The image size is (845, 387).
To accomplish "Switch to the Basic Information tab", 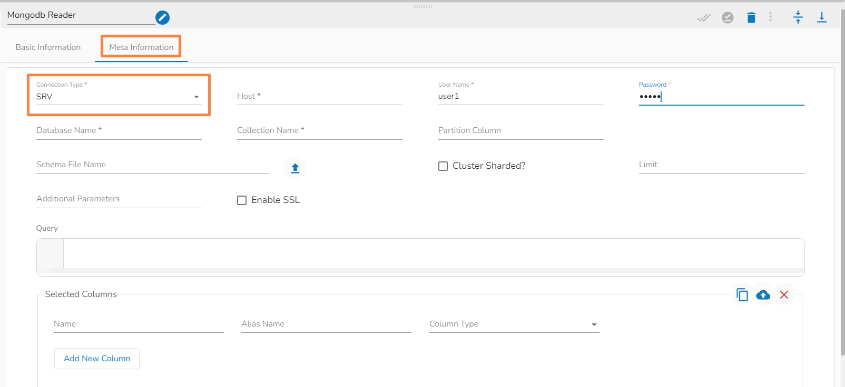I will (48, 47).
